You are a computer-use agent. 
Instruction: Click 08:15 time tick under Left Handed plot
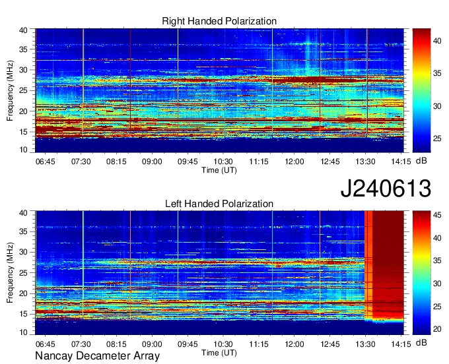(116, 344)
